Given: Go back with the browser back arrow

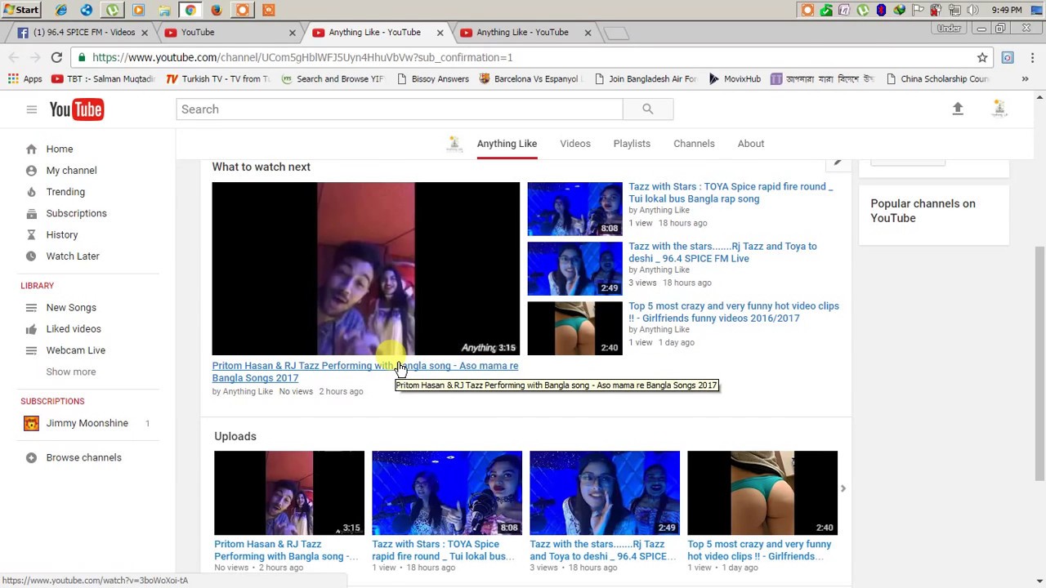Looking at the screenshot, I should coord(13,57).
